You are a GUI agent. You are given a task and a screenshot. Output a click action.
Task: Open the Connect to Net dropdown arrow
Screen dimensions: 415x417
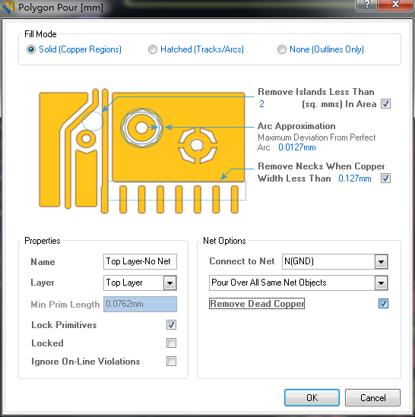[381, 262]
